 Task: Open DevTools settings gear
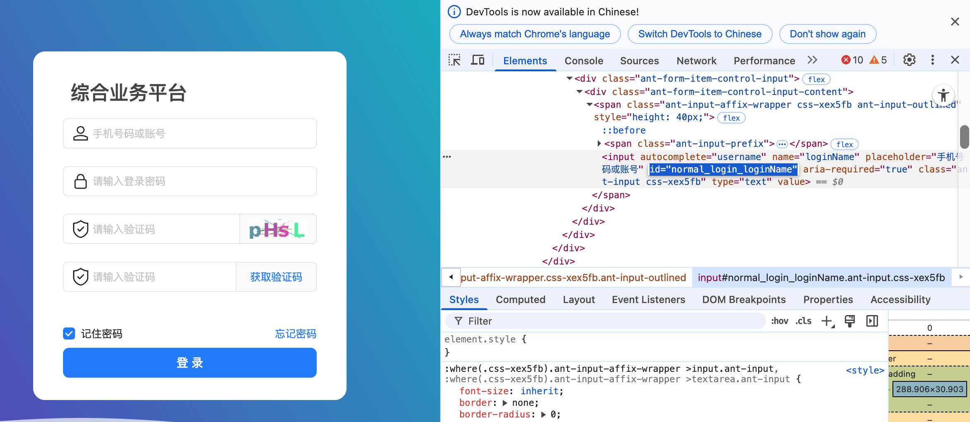pos(909,60)
